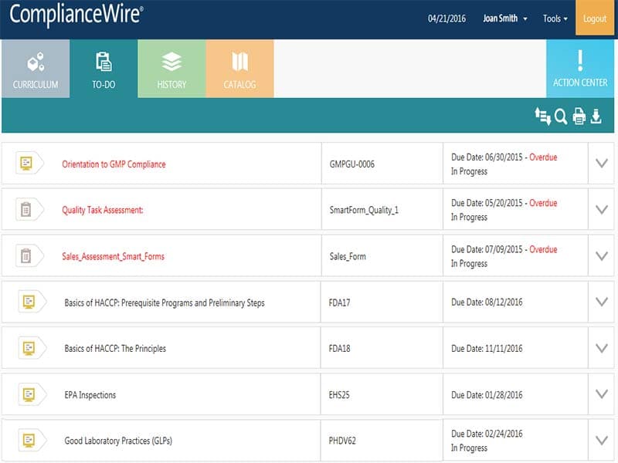
Task: Click the monitor icon beside Basics of HACCP: The Principles
Action: pos(29,347)
